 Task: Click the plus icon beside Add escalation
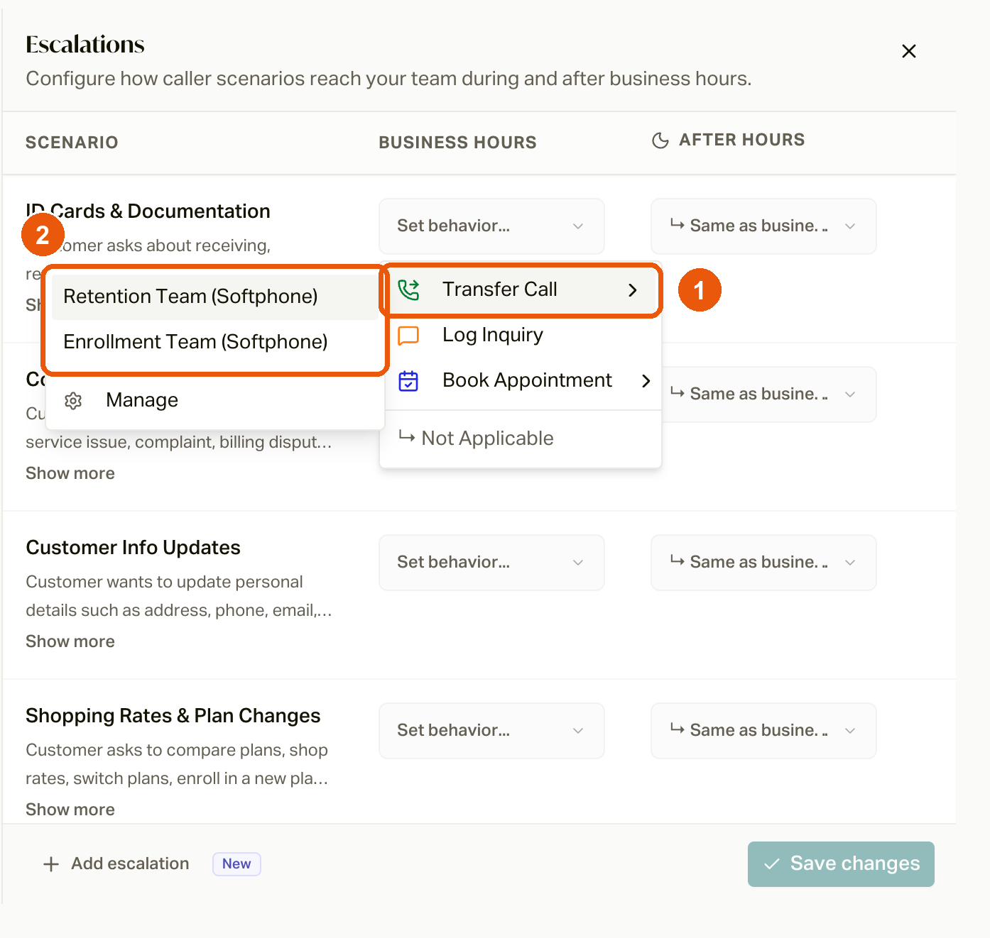coord(51,864)
